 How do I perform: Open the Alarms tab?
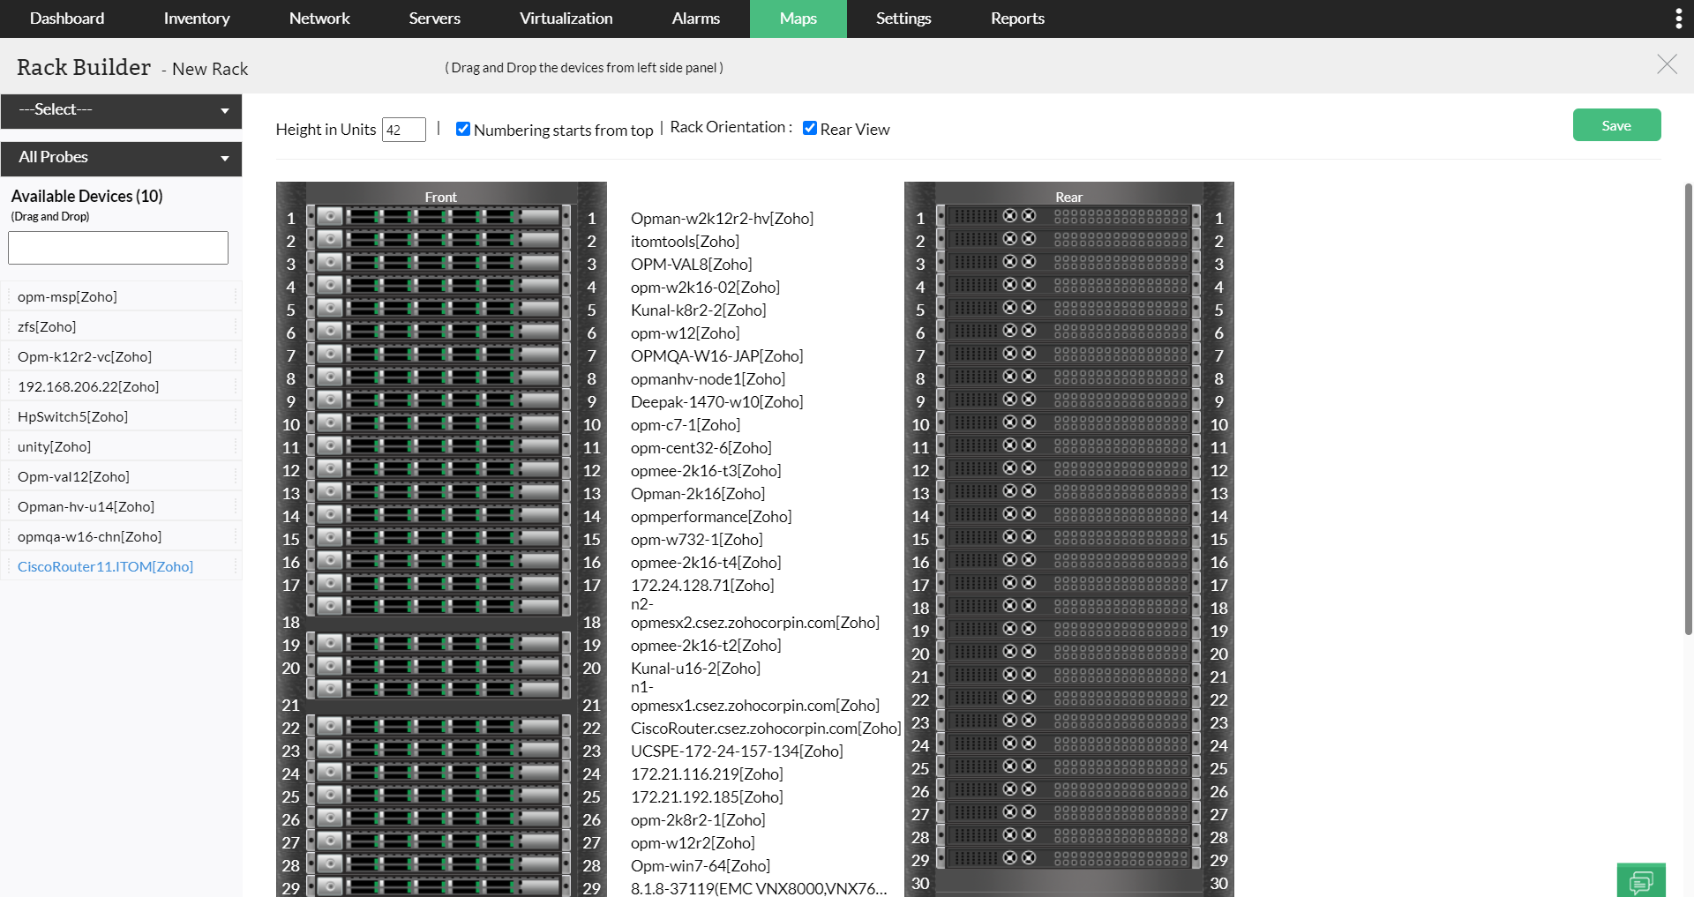(x=695, y=19)
